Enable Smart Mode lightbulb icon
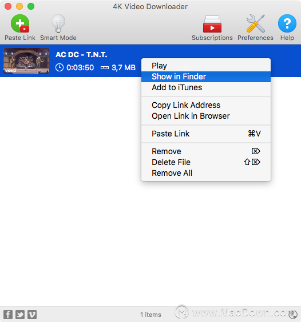 58,23
